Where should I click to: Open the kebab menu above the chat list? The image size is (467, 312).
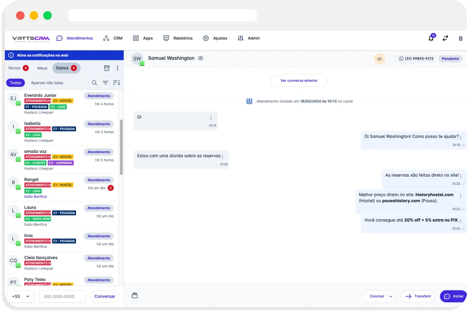click(x=117, y=68)
